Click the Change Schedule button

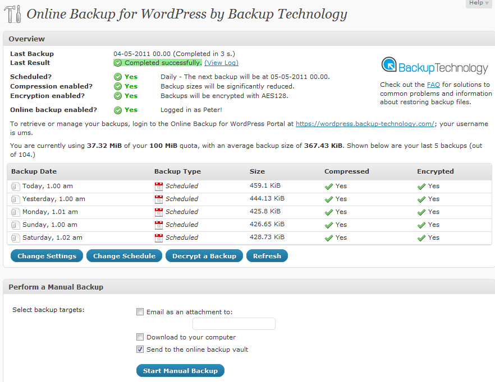(124, 256)
